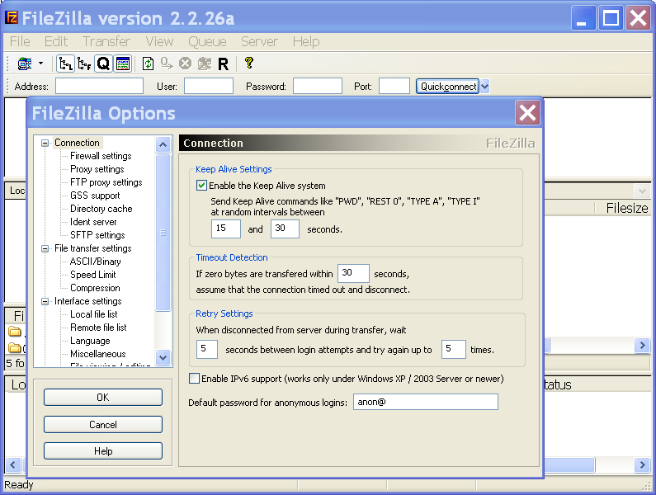
Task: Click the retry times count field
Action: point(454,349)
